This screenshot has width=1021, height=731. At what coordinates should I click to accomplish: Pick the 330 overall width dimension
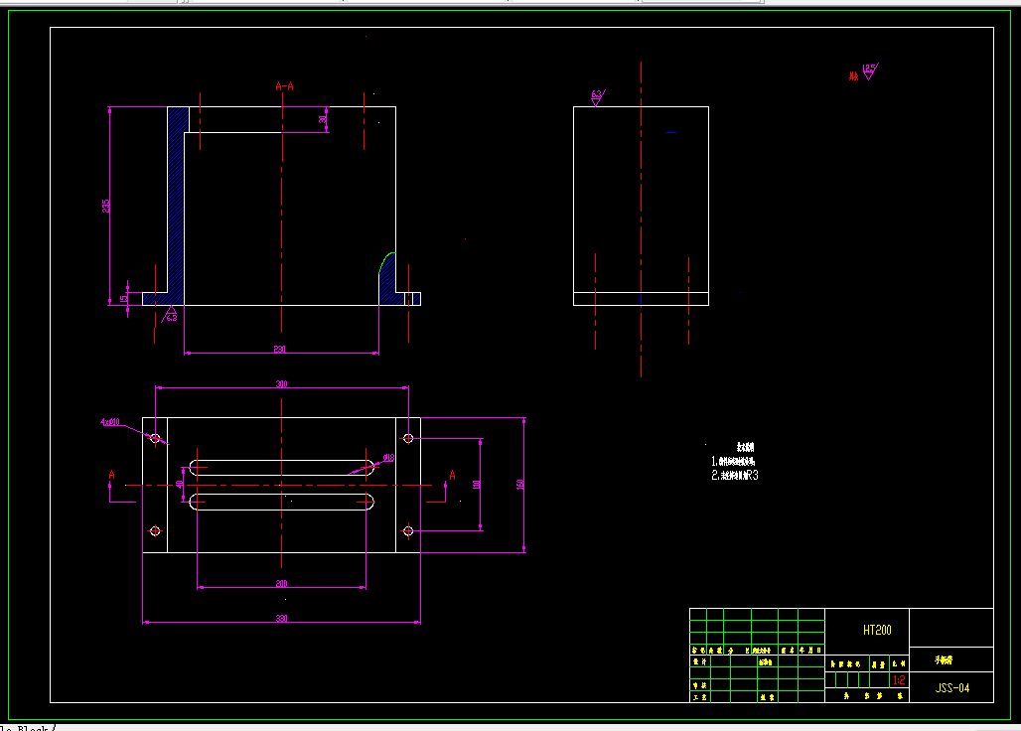point(281,619)
